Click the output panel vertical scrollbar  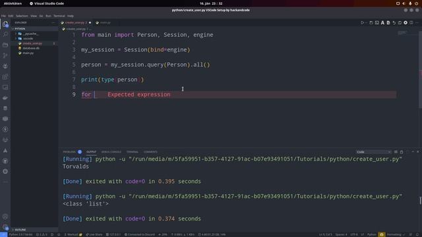tap(420, 200)
